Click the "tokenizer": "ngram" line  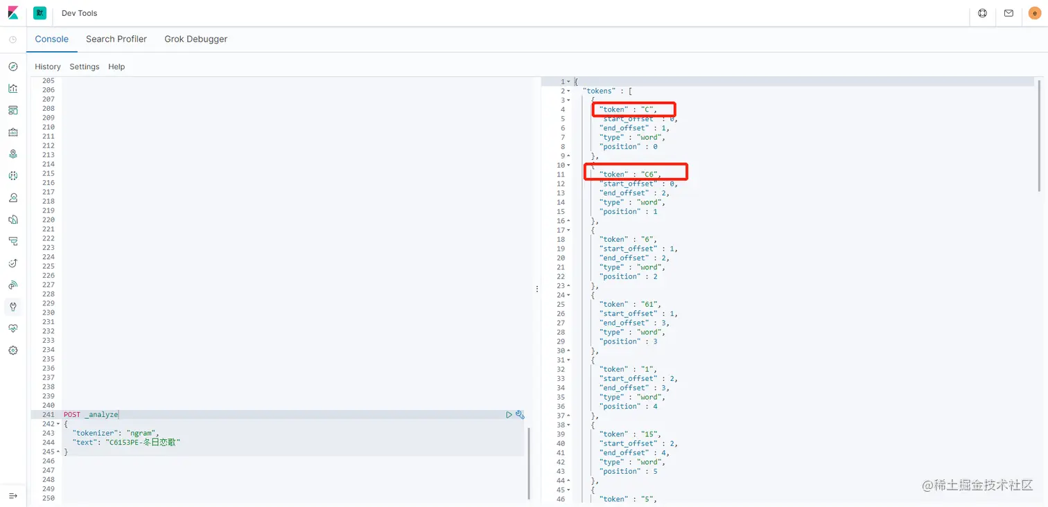click(115, 433)
